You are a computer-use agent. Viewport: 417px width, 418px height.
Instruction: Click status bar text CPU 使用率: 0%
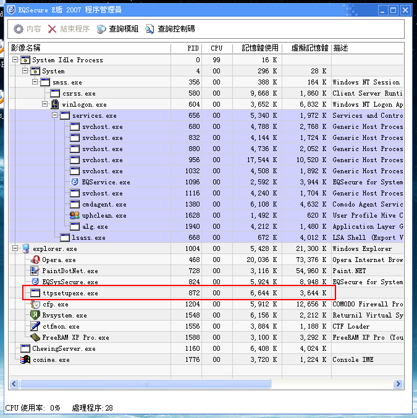[x=33, y=408]
